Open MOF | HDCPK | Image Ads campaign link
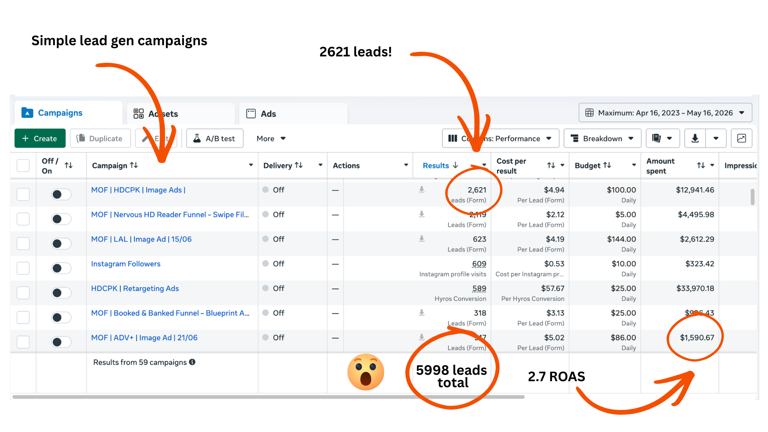768x432 pixels. click(x=138, y=190)
